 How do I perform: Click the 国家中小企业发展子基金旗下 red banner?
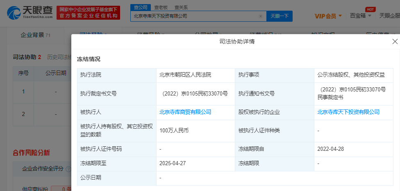[88, 13]
